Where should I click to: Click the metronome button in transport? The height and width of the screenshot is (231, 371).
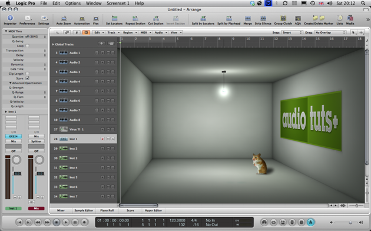click(311, 222)
